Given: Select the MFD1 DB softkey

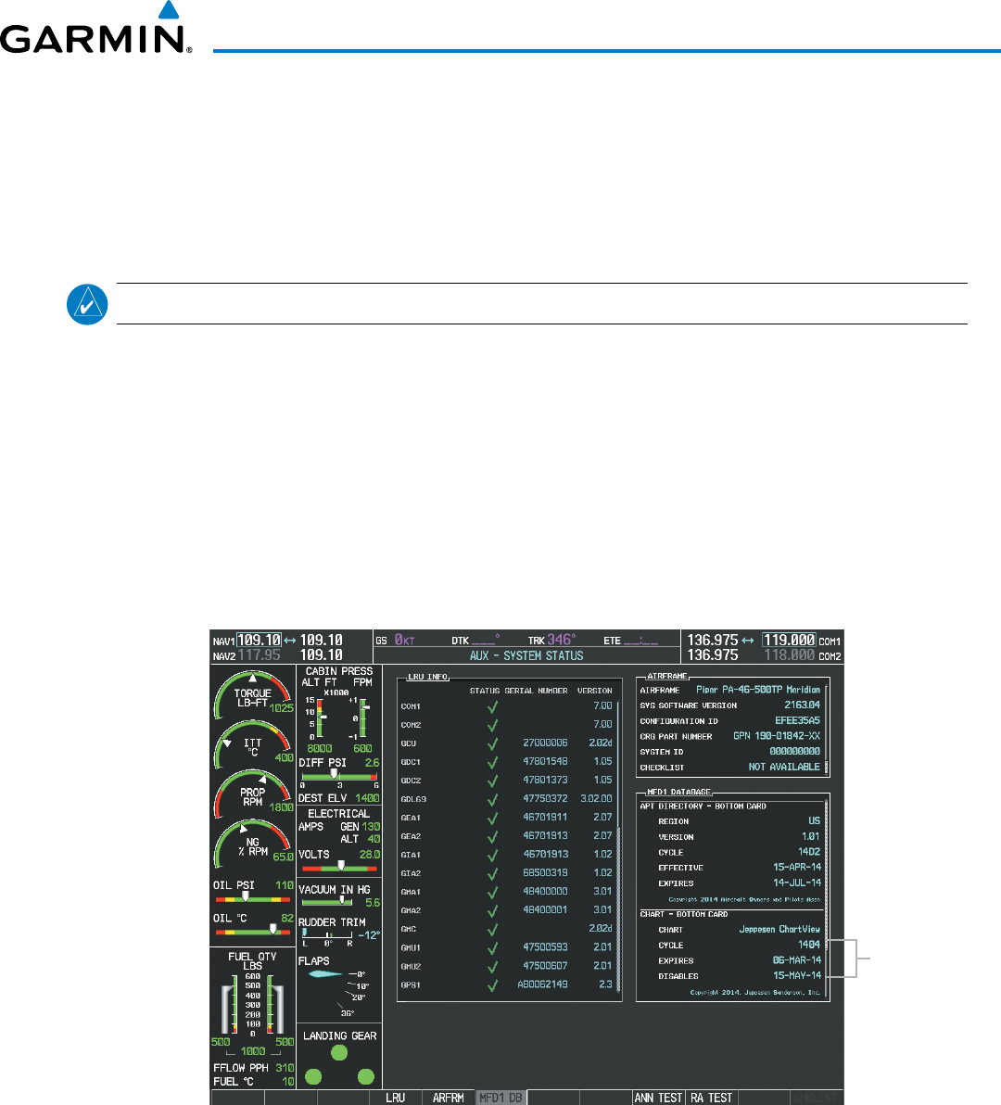Looking at the screenshot, I should (x=500, y=1098).
